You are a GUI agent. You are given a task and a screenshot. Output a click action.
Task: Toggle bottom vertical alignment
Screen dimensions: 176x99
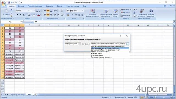[51, 11]
